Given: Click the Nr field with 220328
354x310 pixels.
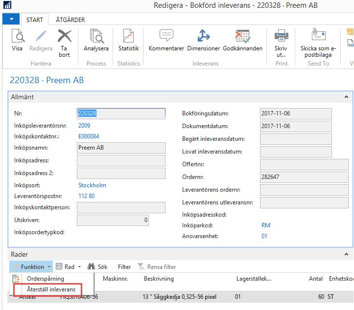Looking at the screenshot, I should [x=121, y=113].
